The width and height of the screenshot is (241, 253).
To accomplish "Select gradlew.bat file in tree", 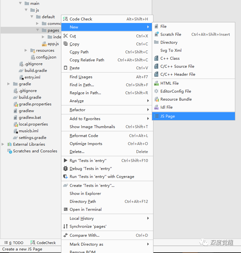I will pyautogui.click(x=30, y=118).
